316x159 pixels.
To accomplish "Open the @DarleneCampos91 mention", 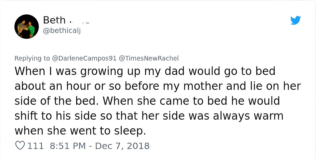I will (84, 58).
